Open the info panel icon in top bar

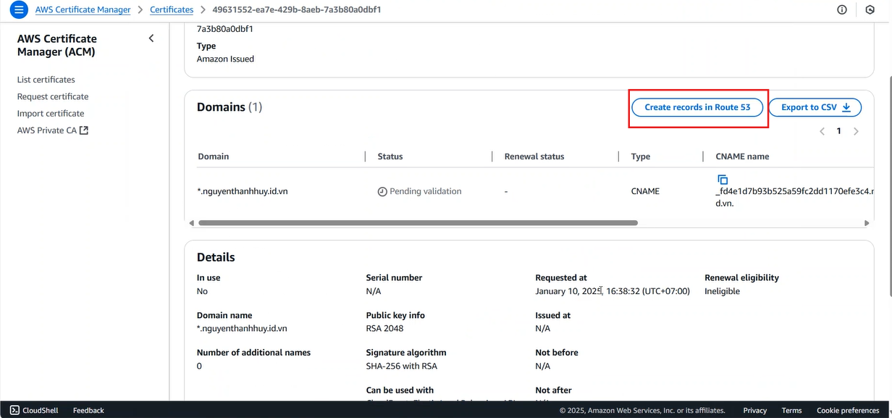click(842, 10)
